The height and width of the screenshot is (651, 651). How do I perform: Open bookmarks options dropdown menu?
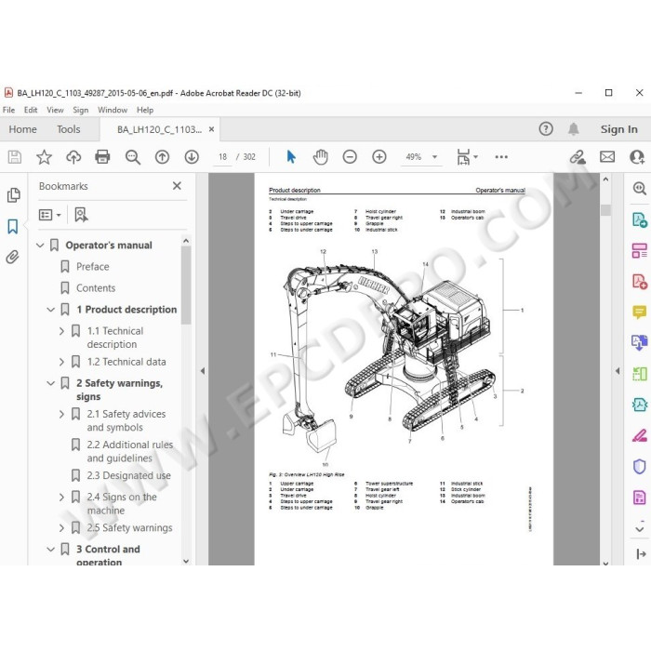[x=50, y=215]
